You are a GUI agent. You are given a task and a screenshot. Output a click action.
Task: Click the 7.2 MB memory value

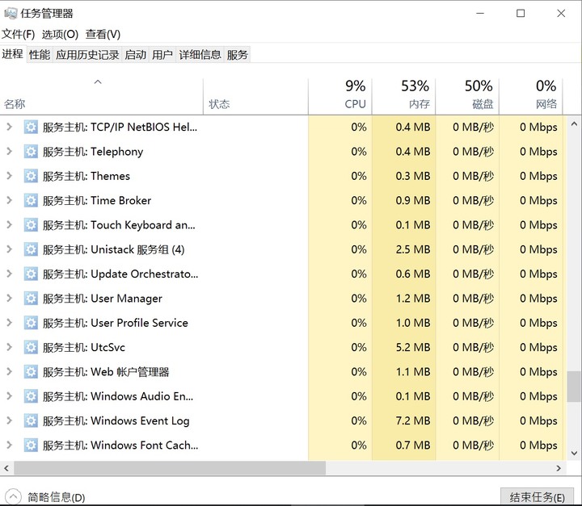[x=413, y=420]
